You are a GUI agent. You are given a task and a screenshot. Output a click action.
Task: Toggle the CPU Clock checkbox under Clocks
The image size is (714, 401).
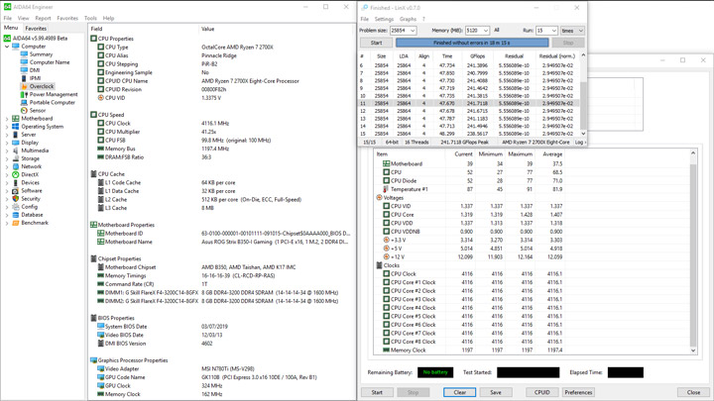coord(386,273)
